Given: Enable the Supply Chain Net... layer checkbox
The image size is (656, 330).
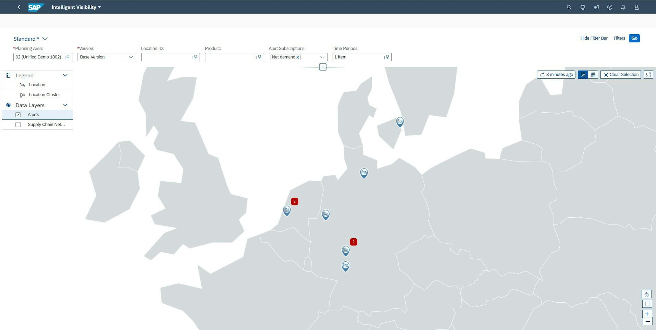Looking at the screenshot, I should tap(17, 125).
